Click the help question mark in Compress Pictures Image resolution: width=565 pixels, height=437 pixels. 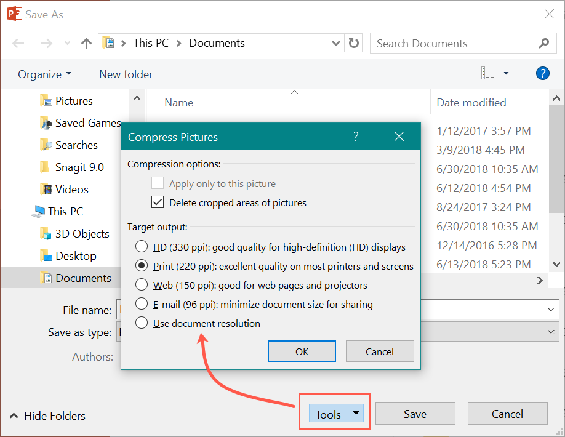click(356, 137)
